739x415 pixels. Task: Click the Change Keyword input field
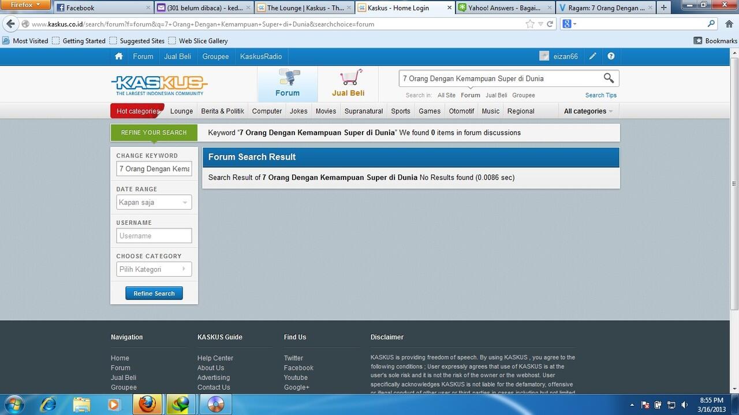[x=154, y=169]
